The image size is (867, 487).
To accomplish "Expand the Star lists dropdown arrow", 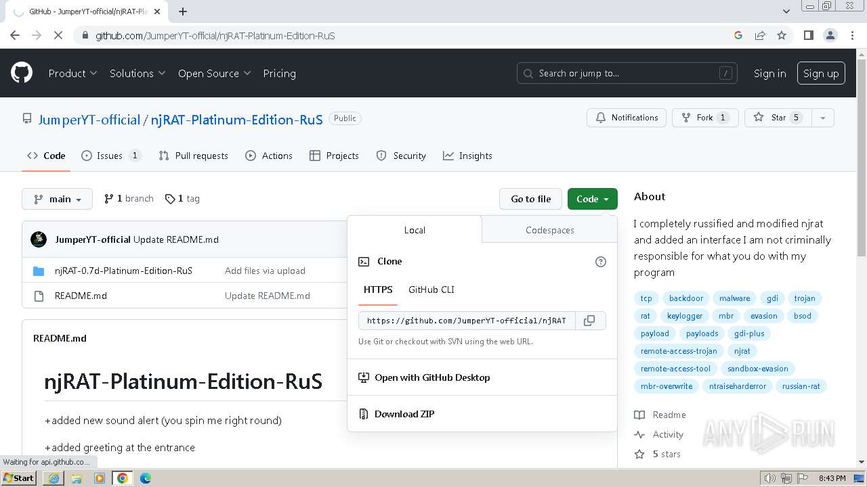I will [822, 118].
